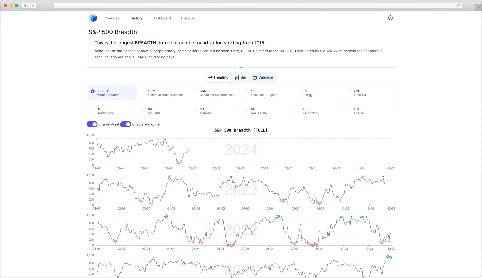This screenshot has width=482, height=278.
Task: Switch to the Overview tab
Action: [x=113, y=18]
